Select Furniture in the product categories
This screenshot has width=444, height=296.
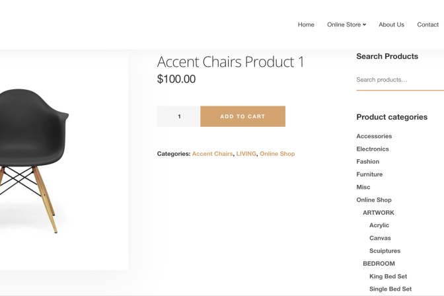click(369, 174)
